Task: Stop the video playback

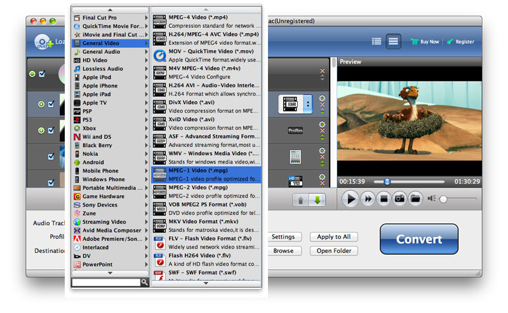Action: (383, 199)
